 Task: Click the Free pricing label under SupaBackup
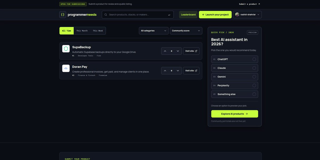click(99, 56)
